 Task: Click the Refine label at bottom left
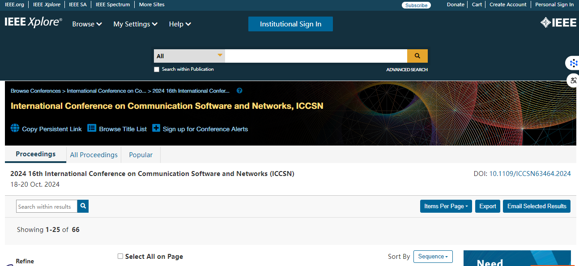tap(25, 261)
